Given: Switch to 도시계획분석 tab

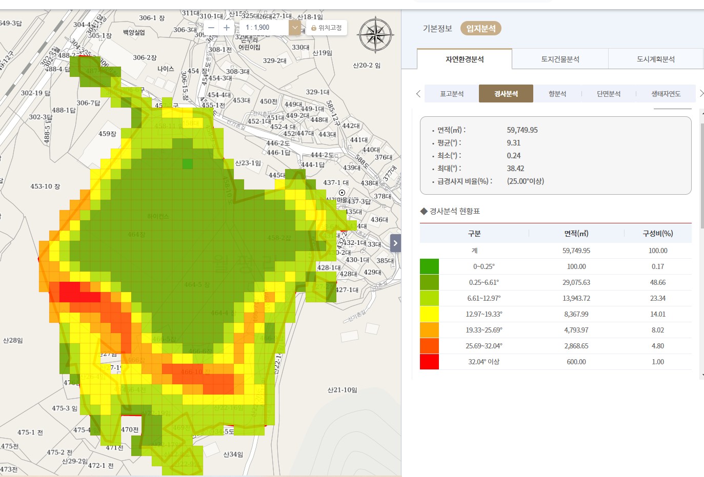Looking at the screenshot, I should tap(656, 59).
